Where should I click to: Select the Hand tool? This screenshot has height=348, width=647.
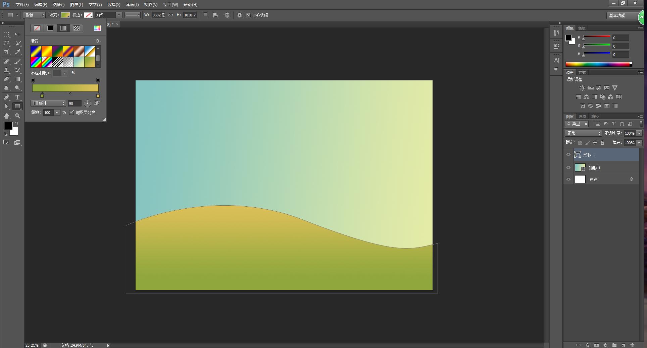(x=6, y=116)
